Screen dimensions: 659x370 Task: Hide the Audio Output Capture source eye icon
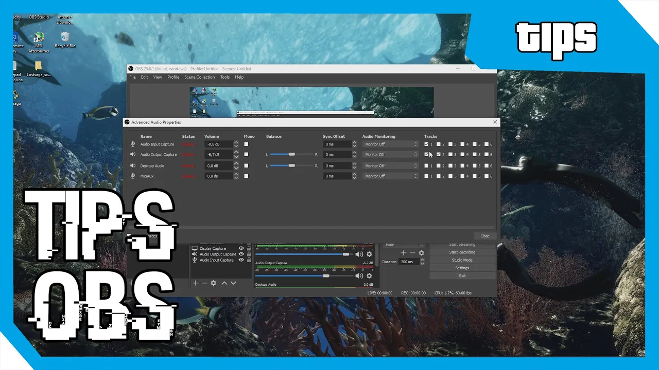pyautogui.click(x=241, y=254)
